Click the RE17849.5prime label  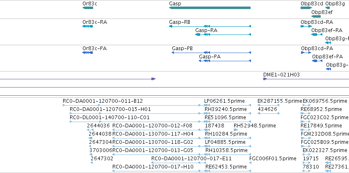tap(321, 126)
